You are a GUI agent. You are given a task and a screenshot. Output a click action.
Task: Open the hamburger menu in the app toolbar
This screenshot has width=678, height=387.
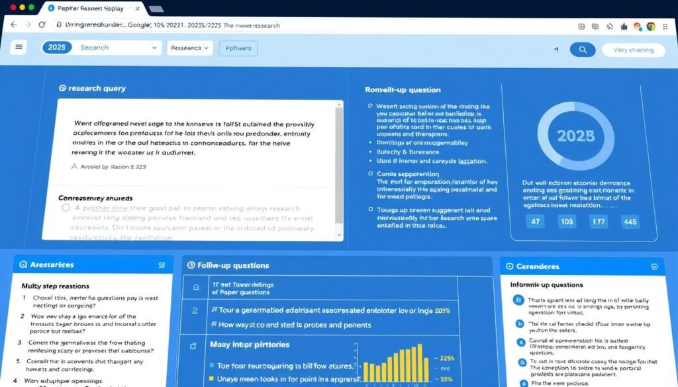19,47
